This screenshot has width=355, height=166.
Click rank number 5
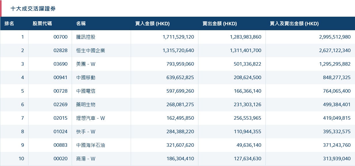tap(23, 91)
